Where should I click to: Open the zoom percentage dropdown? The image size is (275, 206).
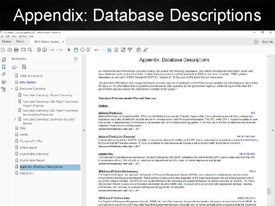(x=103, y=50)
